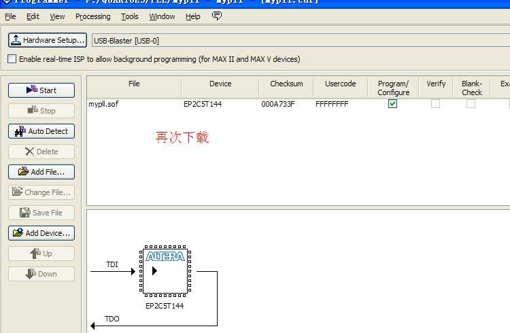Click checksum value 000A733F
Image resolution: width=510 pixels, height=333 pixels.
tap(278, 104)
